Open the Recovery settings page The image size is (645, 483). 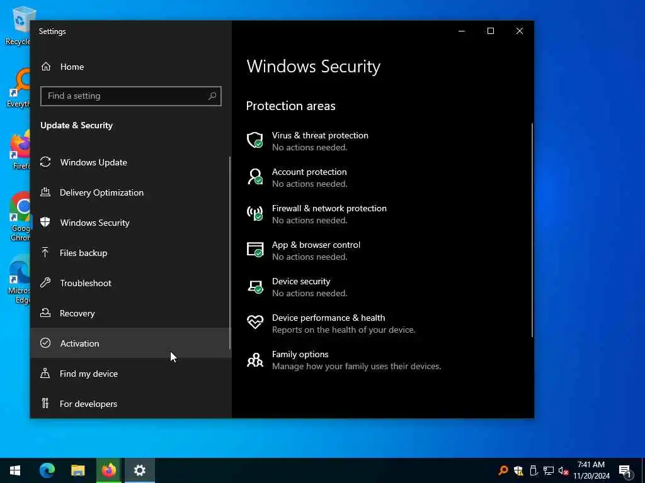[x=131, y=313]
